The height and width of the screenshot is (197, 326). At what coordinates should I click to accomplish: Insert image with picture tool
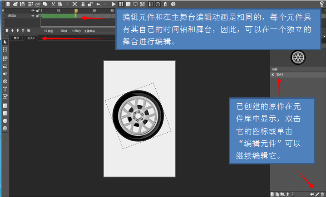(x=5, y=67)
